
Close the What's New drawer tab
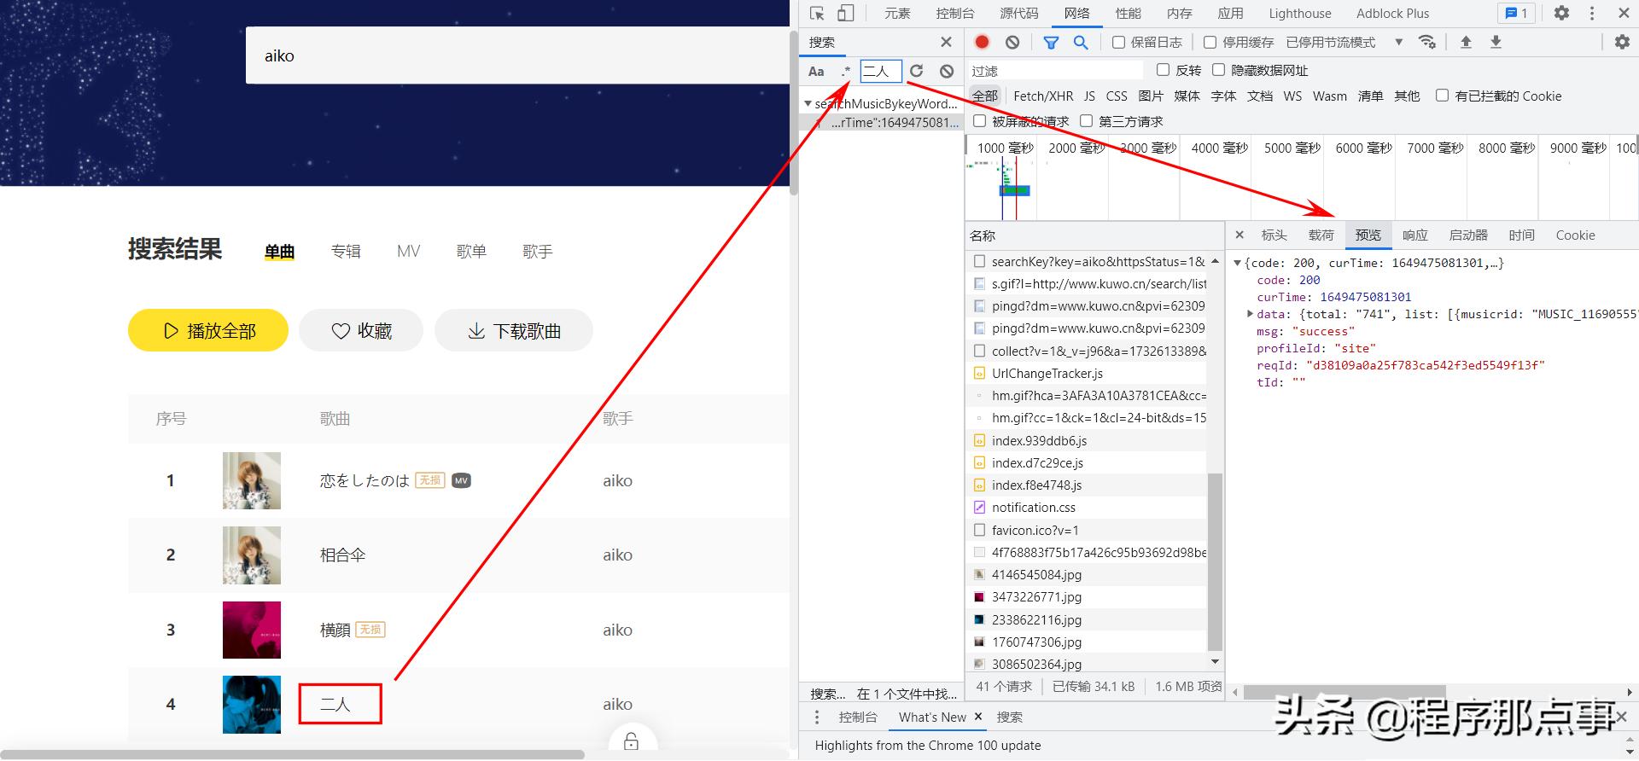point(978,717)
